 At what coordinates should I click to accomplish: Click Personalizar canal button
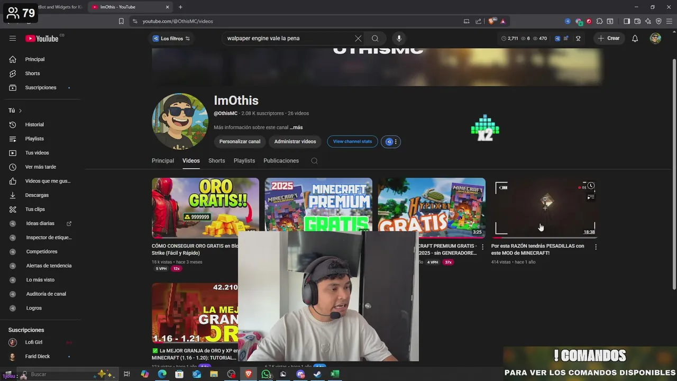tap(240, 142)
